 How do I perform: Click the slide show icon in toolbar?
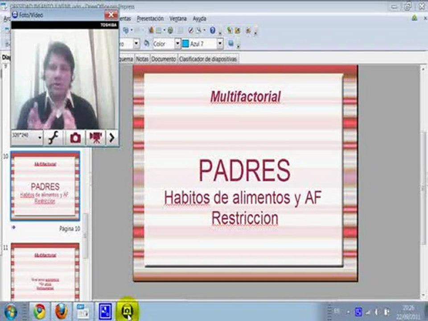pyautogui.click(x=238, y=30)
